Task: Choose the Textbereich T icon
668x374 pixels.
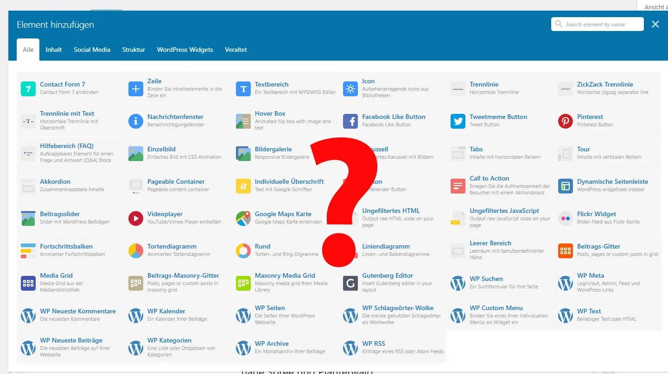Action: coord(243,88)
